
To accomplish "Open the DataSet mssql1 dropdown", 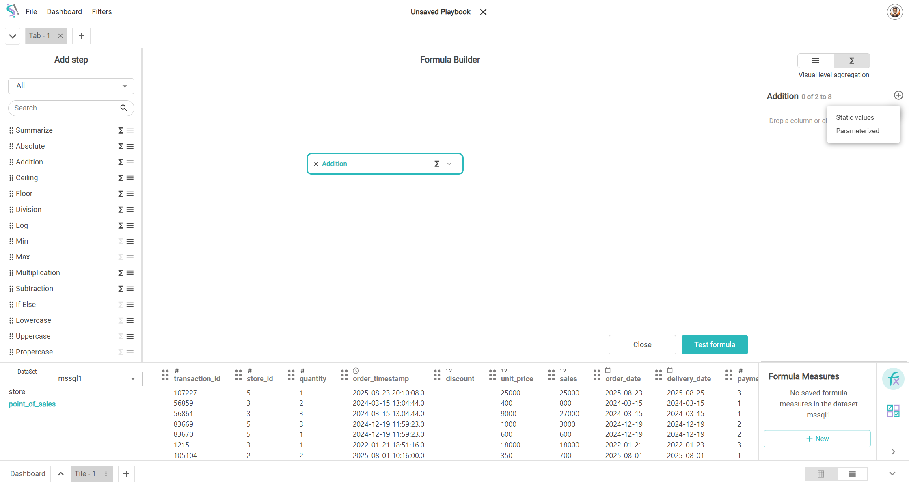I will (x=76, y=378).
